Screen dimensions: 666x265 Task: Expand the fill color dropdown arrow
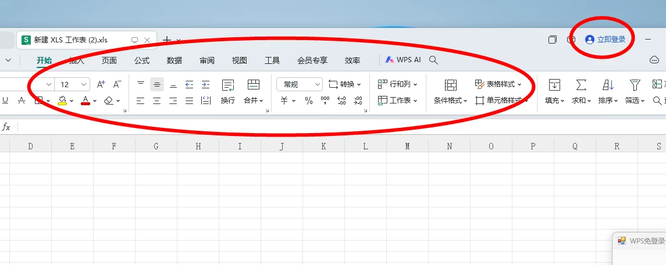[x=72, y=101]
